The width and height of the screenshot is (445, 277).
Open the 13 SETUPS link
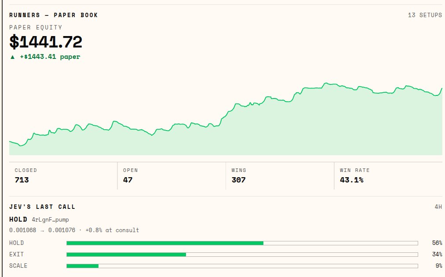[x=425, y=15]
